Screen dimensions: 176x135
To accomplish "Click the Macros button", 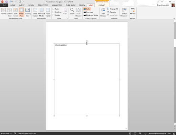I will (x=133, y=11).
